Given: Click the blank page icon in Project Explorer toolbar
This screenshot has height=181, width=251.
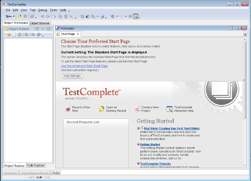Looking at the screenshot, I should tap(14, 35).
